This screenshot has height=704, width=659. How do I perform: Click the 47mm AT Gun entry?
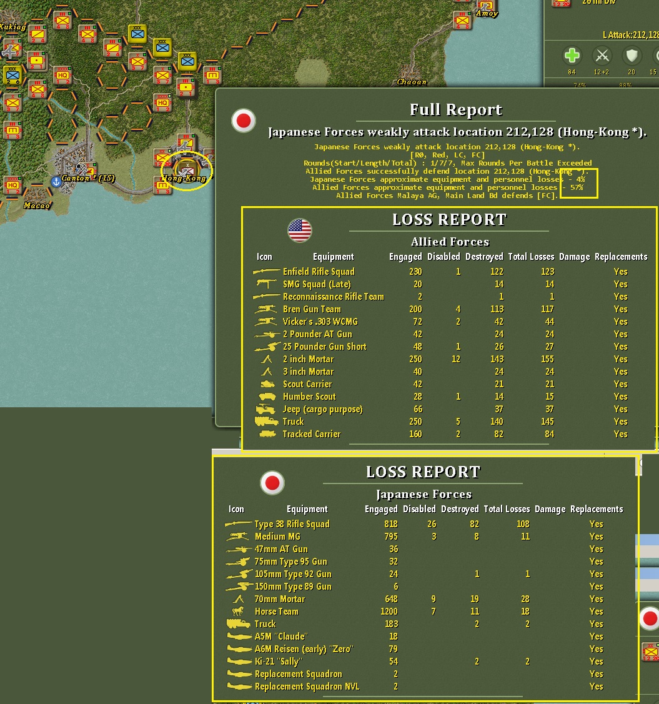tap(281, 549)
